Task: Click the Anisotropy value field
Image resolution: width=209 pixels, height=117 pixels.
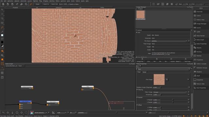Action: [156, 95]
